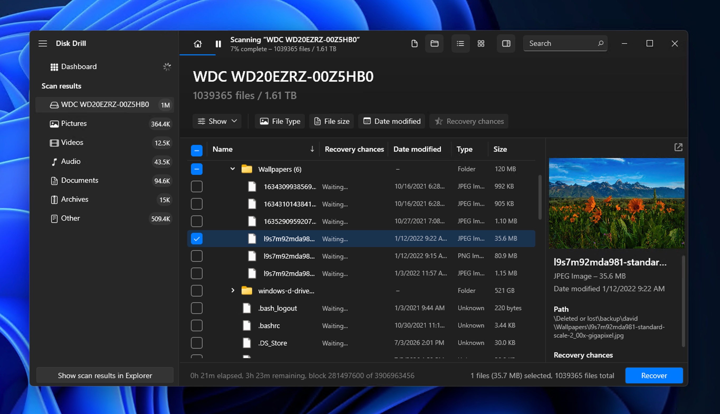This screenshot has width=720, height=414.
Task: Select list view layout
Action: tap(460, 43)
